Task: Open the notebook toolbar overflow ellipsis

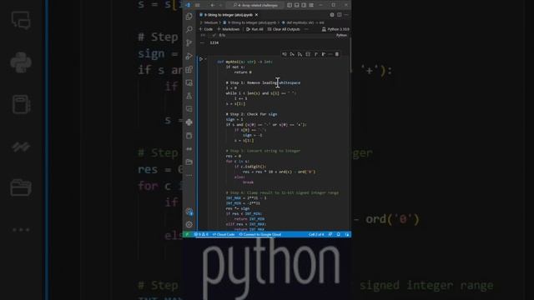Action: [x=306, y=29]
